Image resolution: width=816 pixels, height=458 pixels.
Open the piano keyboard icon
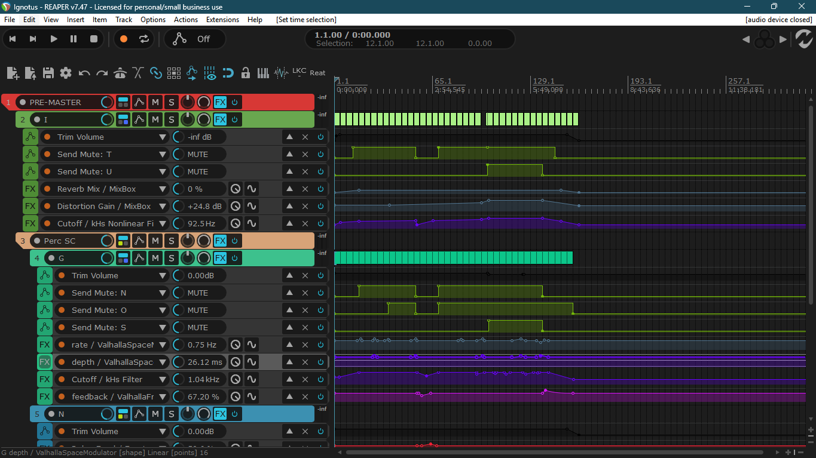click(x=263, y=73)
